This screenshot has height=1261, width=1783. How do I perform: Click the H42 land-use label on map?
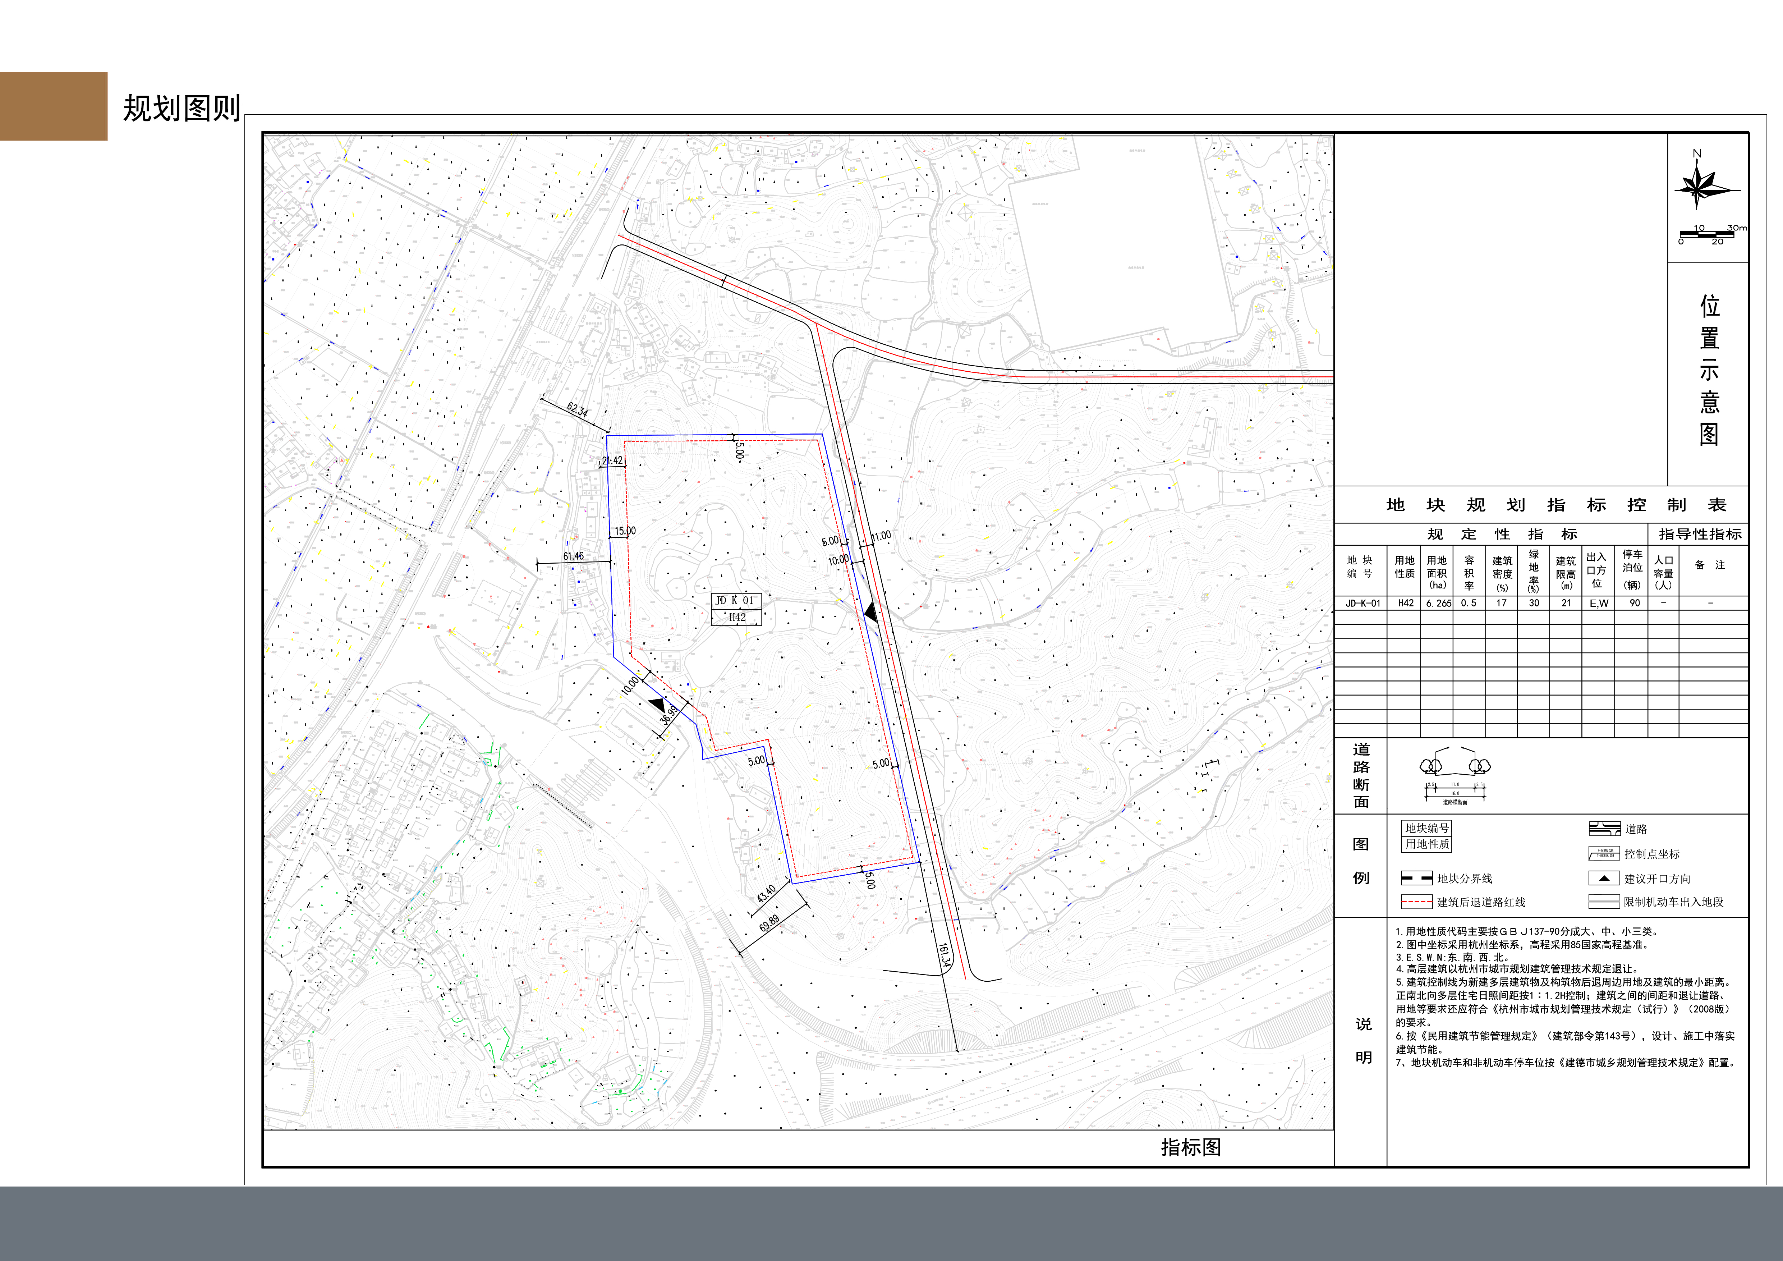(x=737, y=617)
